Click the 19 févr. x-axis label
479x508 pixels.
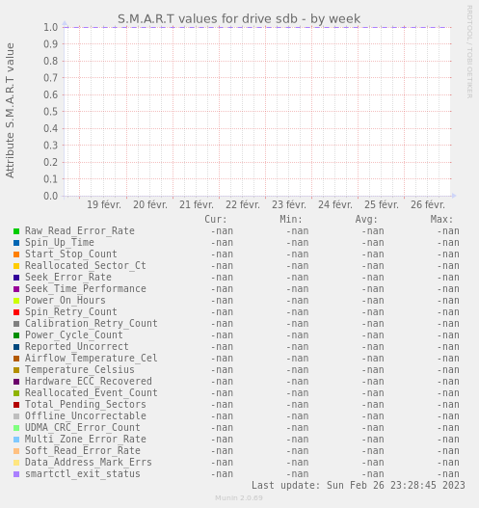point(104,204)
